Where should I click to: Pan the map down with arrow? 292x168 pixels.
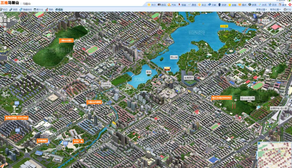point(5,24)
